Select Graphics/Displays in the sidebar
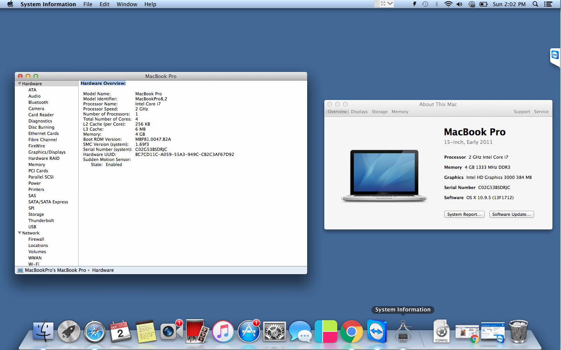Viewport: 561px width, 350px height. click(x=47, y=152)
